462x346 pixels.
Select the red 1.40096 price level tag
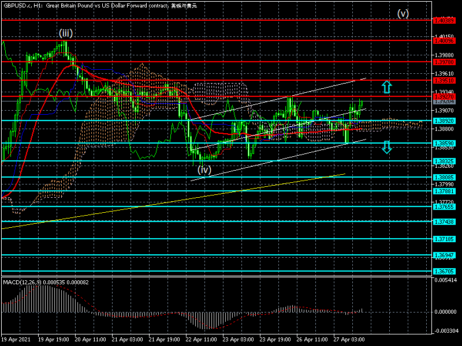pyautogui.click(x=444, y=40)
